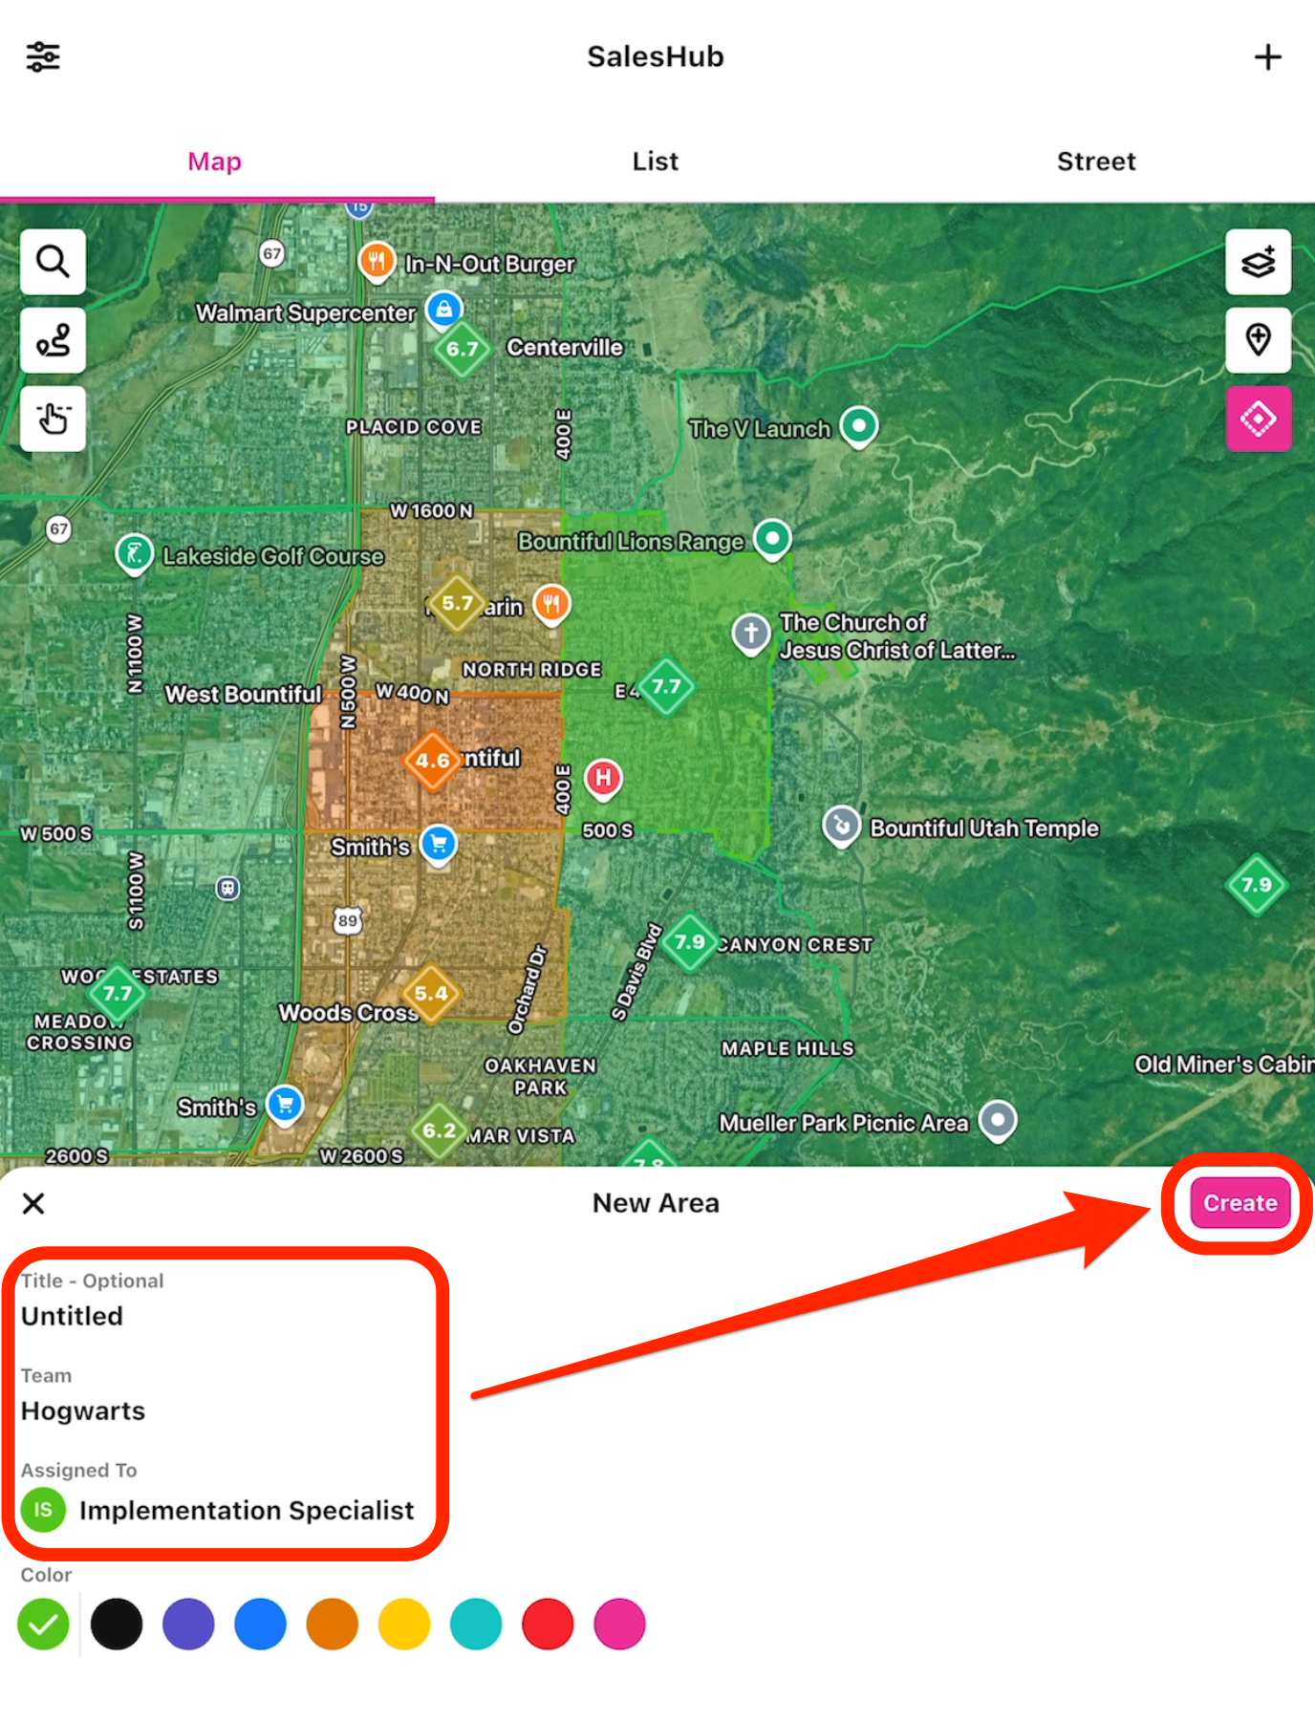Tap the Smith's shopping cart pin
The width and height of the screenshot is (1315, 1722).
[439, 844]
